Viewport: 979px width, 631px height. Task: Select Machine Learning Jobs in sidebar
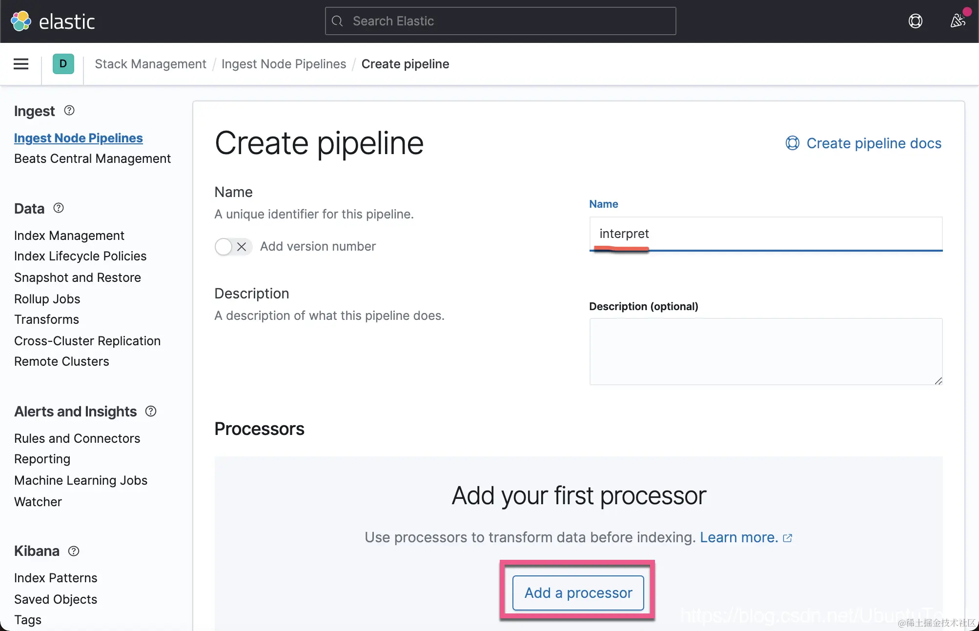(x=81, y=480)
